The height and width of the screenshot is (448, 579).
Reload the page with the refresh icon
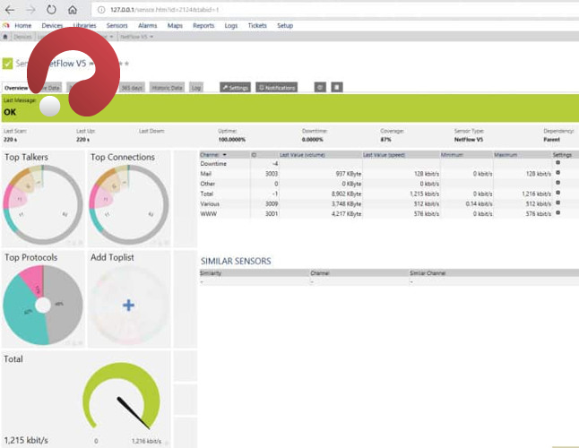pos(52,9)
